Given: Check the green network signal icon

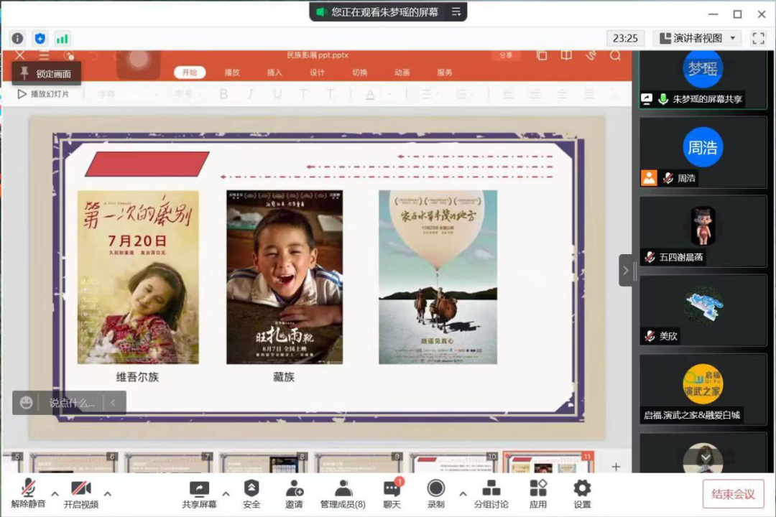Looking at the screenshot, I should (63, 39).
